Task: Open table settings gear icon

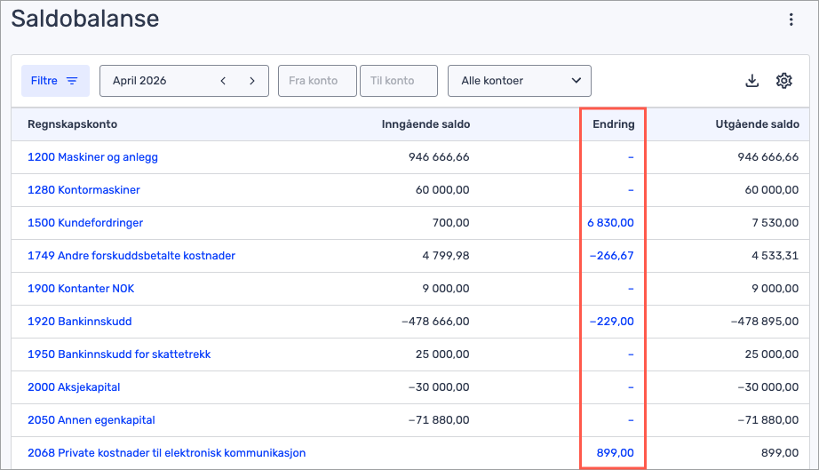Action: pos(783,81)
